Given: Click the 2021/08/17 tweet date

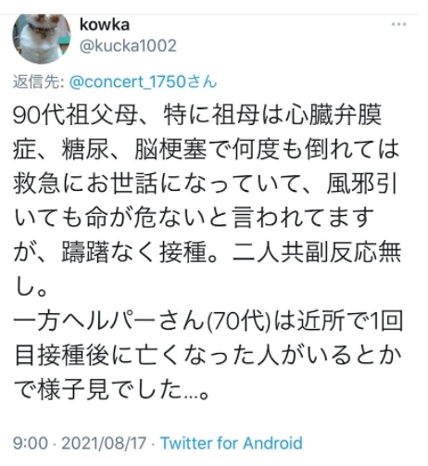Looking at the screenshot, I should coord(104,443).
